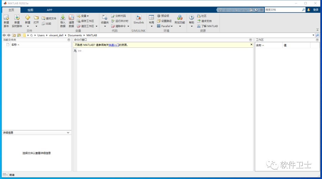Click the forward arrow in folder toolbar

(x=9, y=35)
